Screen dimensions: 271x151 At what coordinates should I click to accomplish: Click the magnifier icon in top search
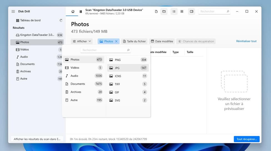228,11
